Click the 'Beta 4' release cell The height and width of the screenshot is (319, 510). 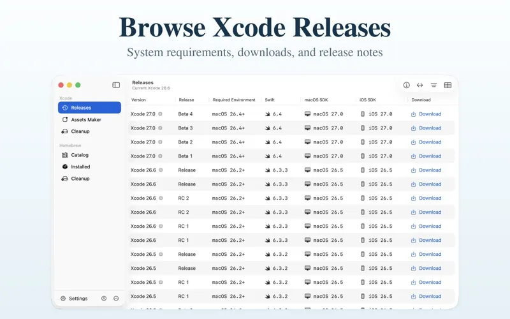pos(186,114)
